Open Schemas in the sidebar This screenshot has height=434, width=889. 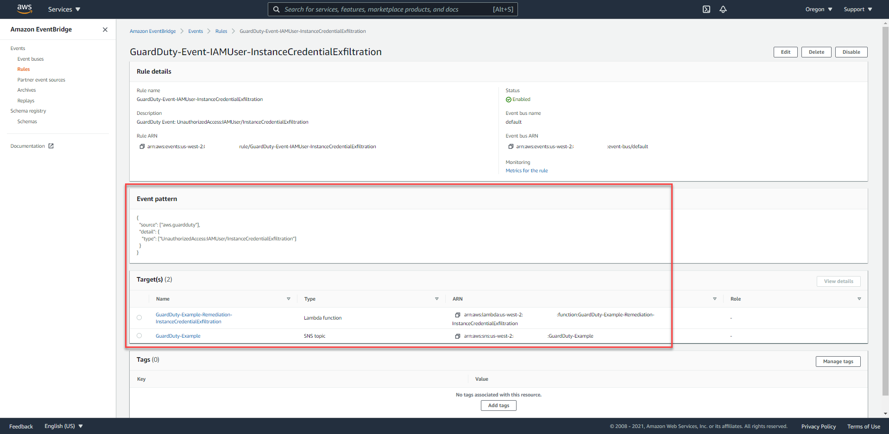[x=27, y=121]
